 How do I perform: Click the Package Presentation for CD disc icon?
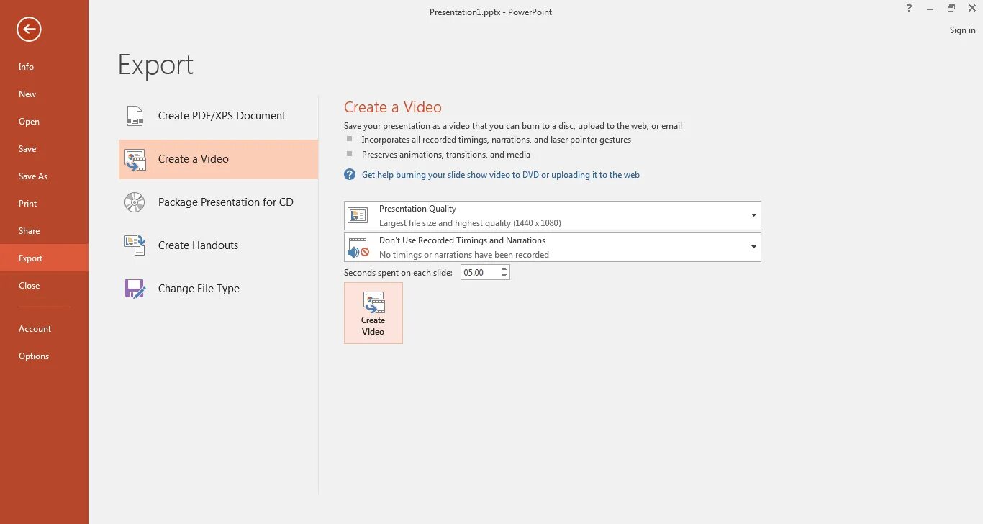click(x=135, y=202)
